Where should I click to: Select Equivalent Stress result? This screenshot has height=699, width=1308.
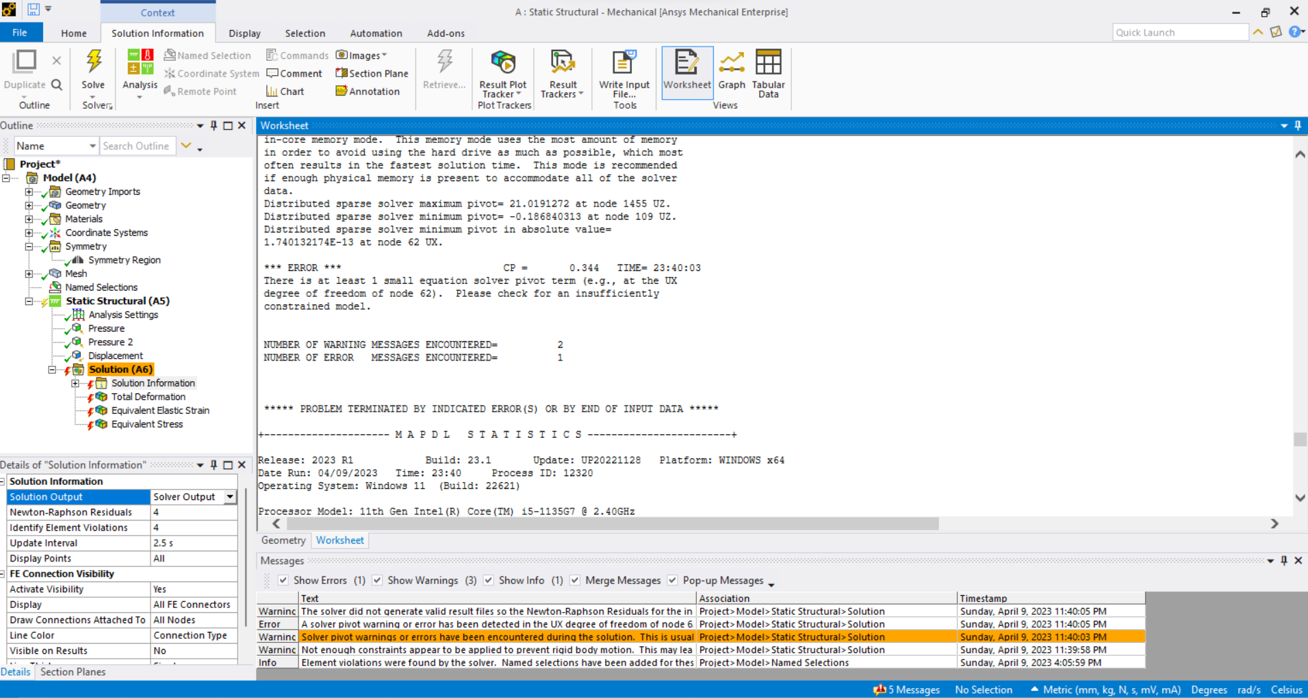click(147, 424)
